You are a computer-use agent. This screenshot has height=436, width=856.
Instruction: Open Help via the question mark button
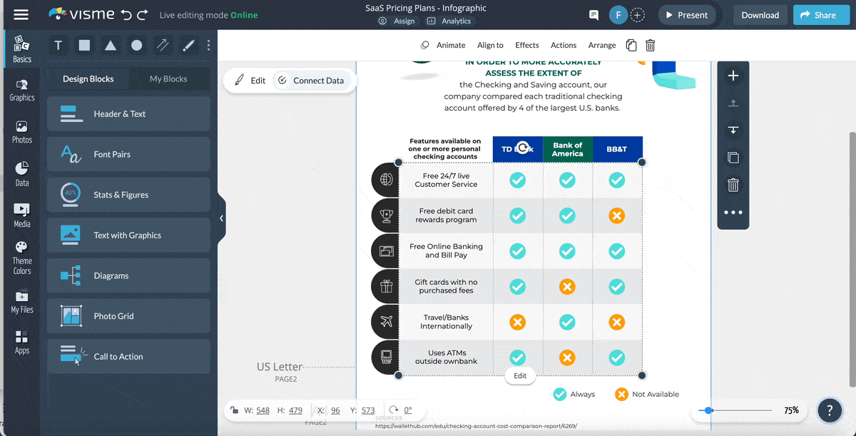pyautogui.click(x=830, y=410)
